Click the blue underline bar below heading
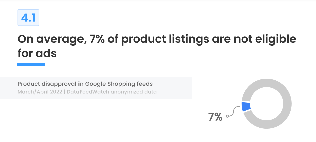 31,65
